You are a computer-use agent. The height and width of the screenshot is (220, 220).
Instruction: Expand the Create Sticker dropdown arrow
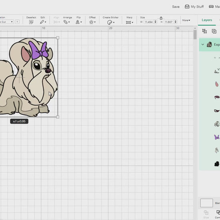(114, 22)
